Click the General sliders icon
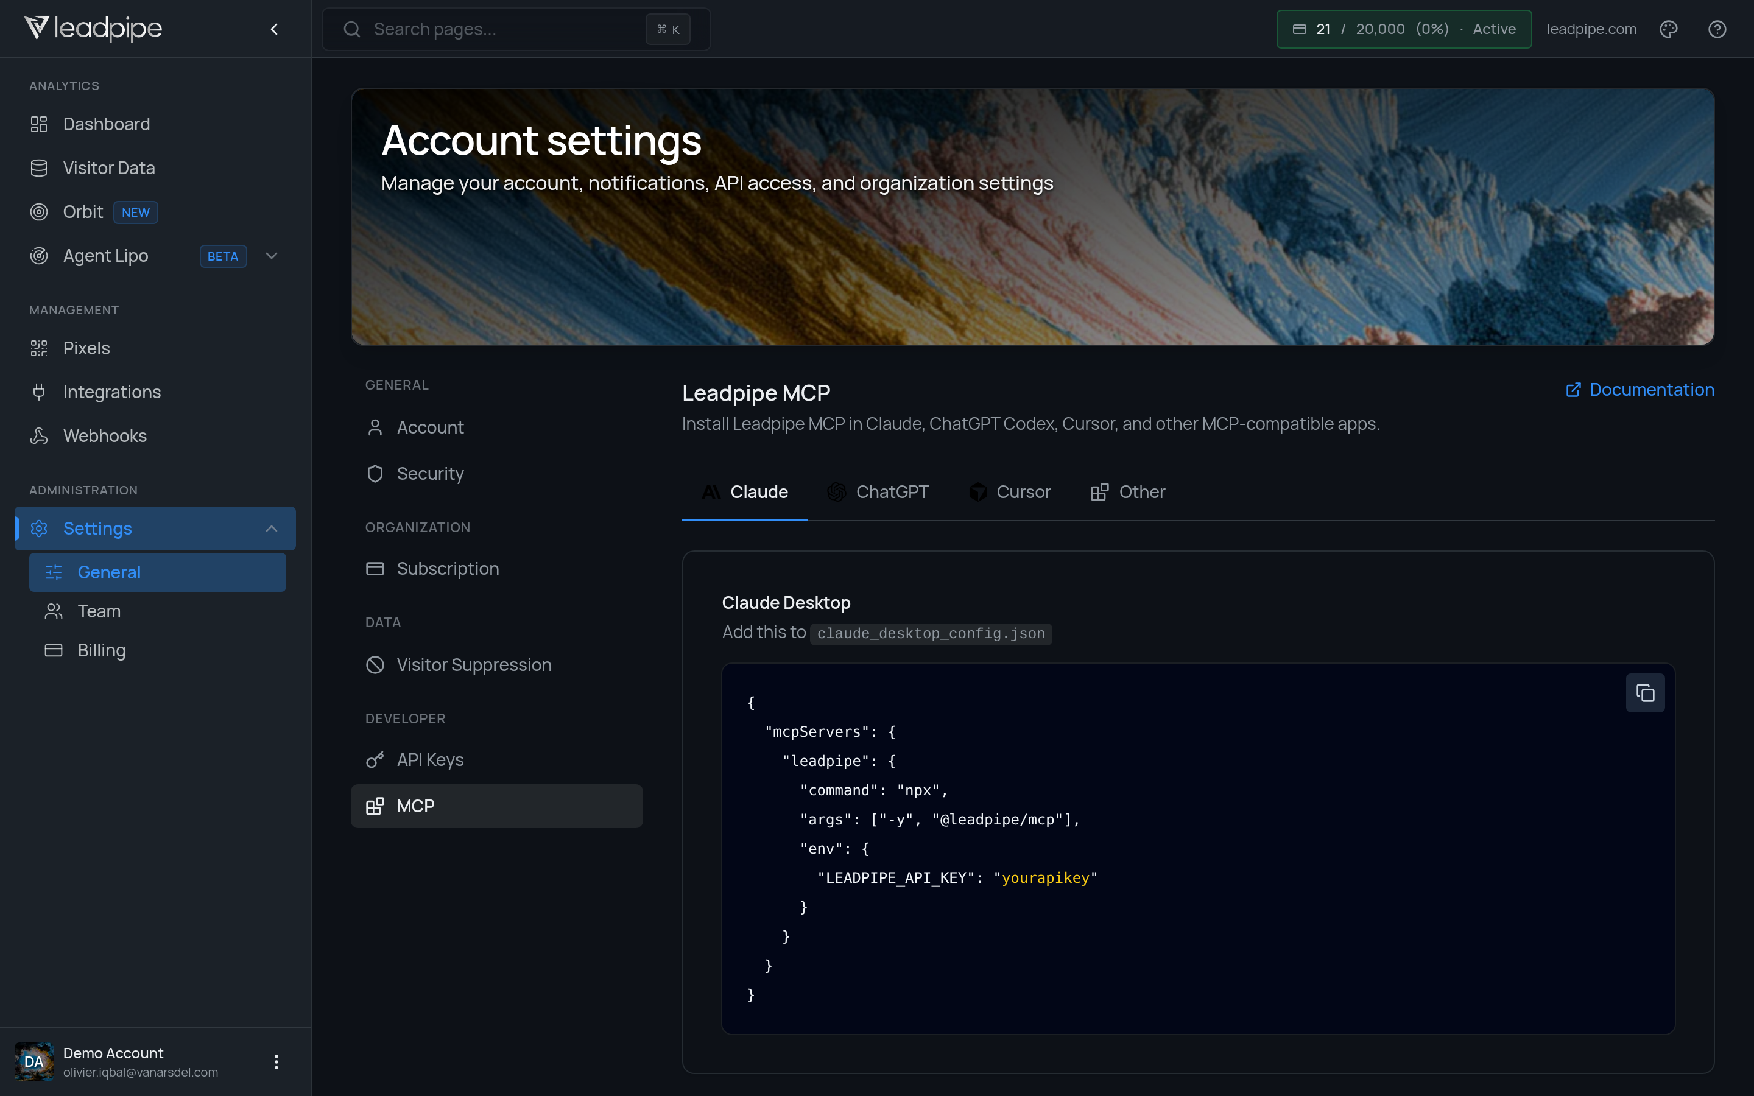The width and height of the screenshot is (1754, 1096). point(54,572)
